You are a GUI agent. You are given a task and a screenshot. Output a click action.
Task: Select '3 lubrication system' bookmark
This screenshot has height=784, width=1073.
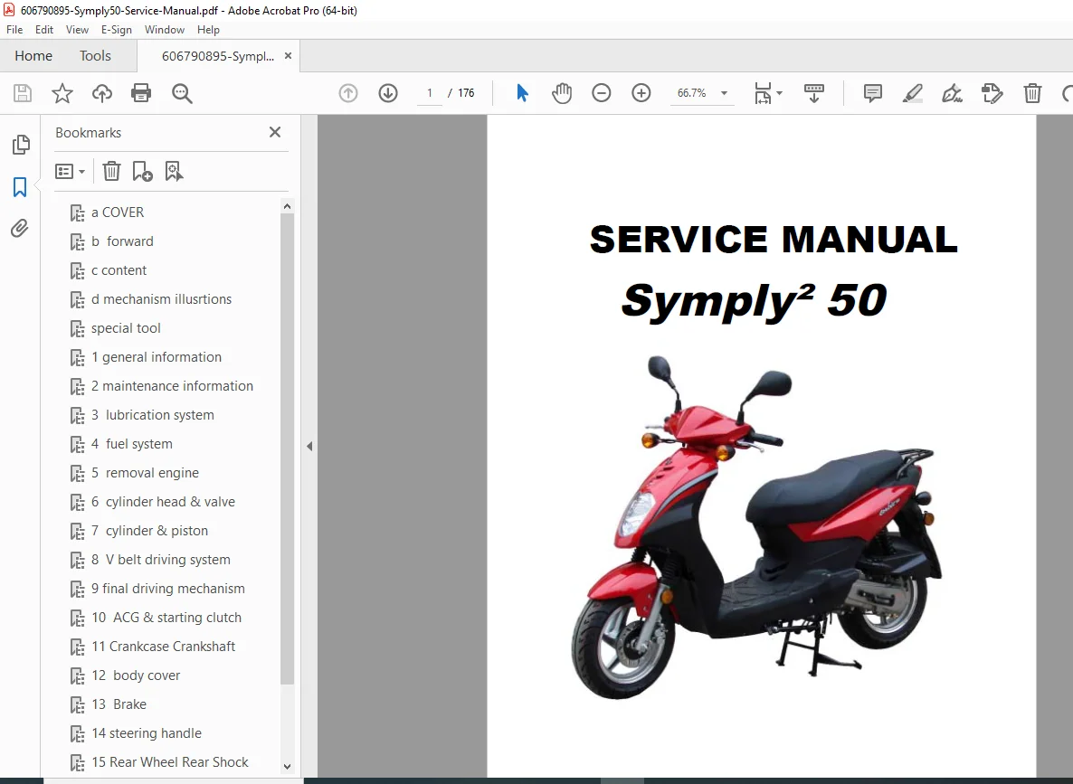[153, 415]
